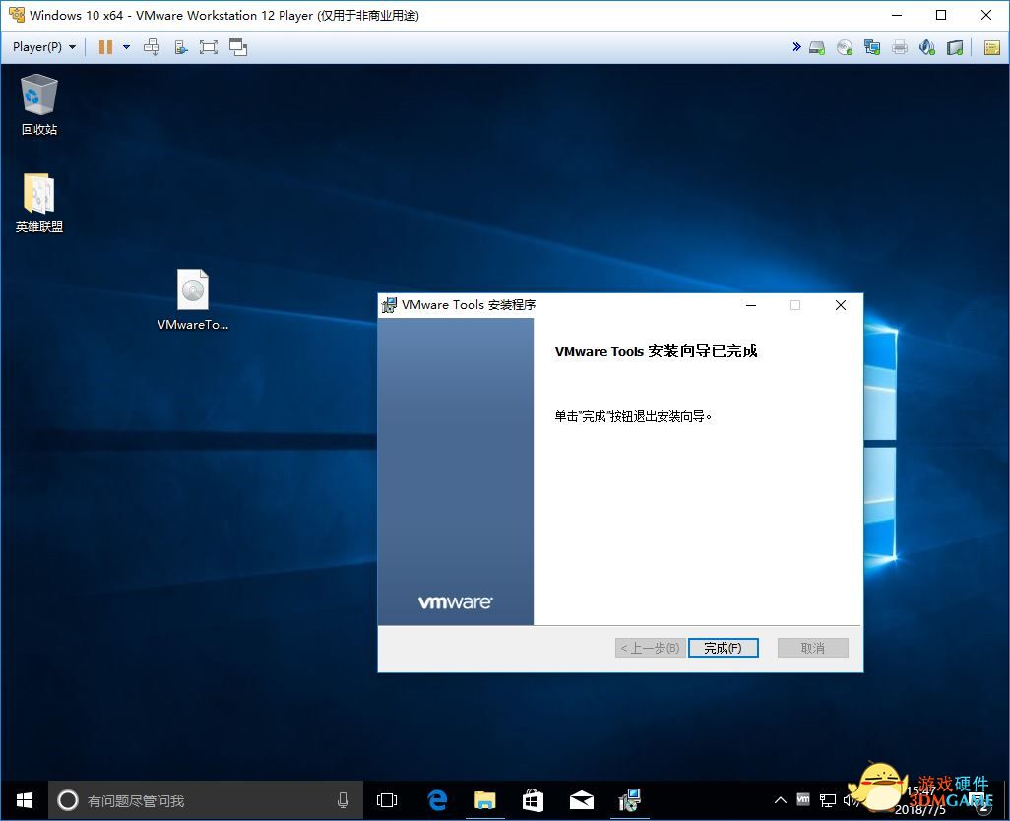1010x821 pixels.
Task: Enter full screen mode from the toolbar
Action: point(209,47)
